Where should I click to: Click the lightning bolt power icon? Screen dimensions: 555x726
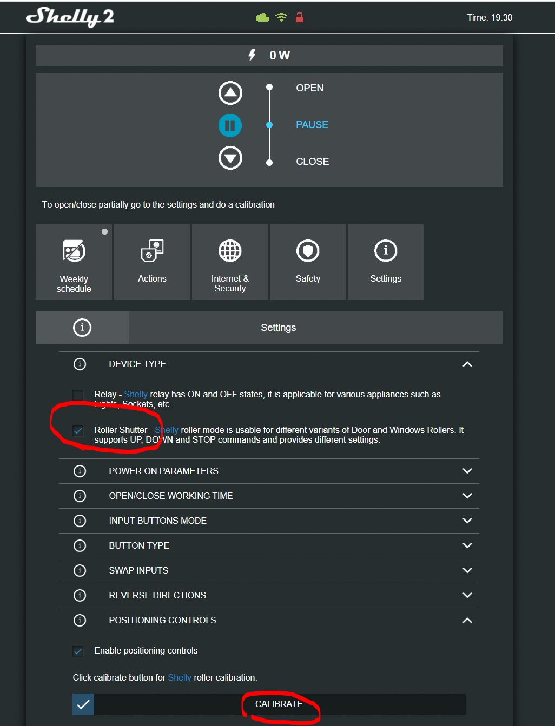[252, 55]
